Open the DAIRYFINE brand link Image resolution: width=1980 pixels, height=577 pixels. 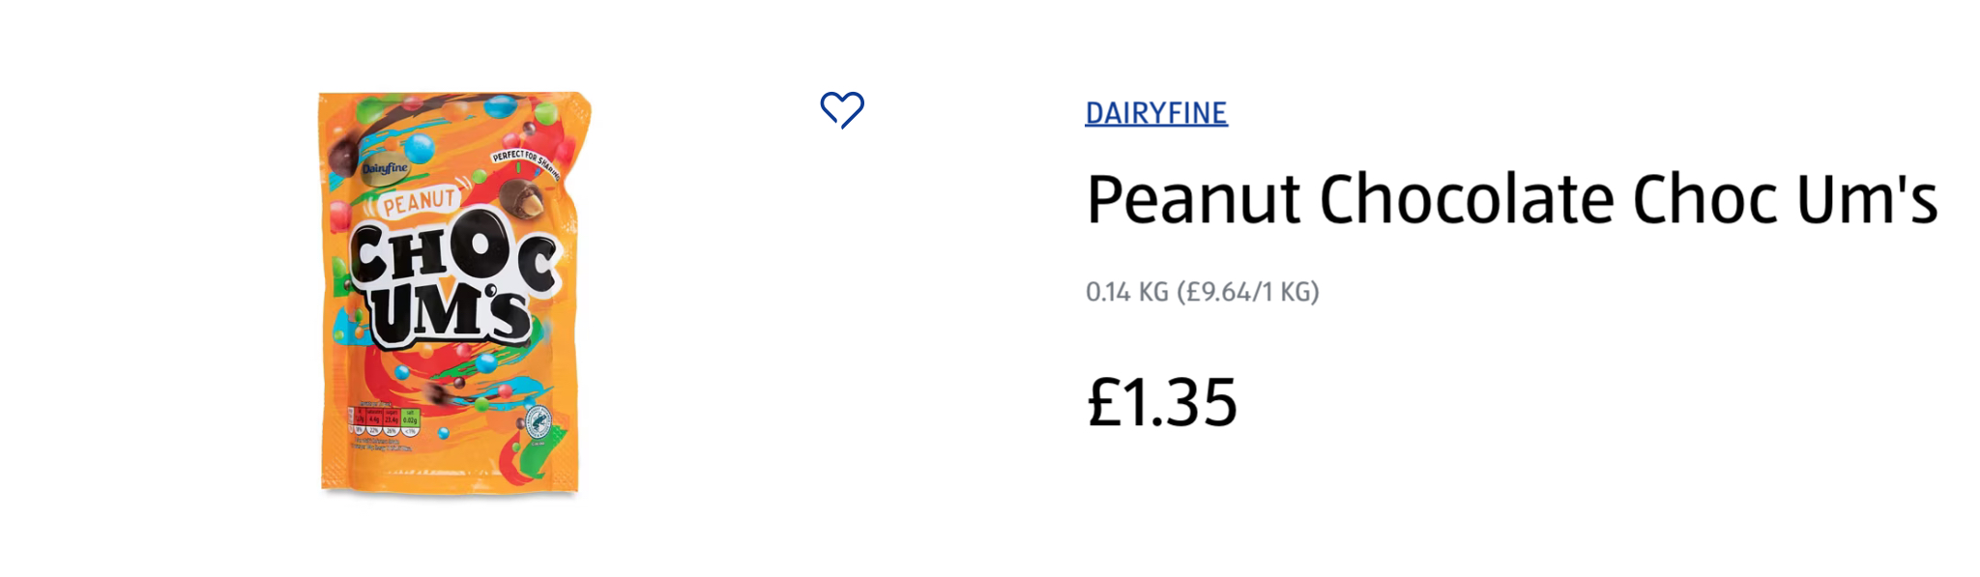[1156, 113]
